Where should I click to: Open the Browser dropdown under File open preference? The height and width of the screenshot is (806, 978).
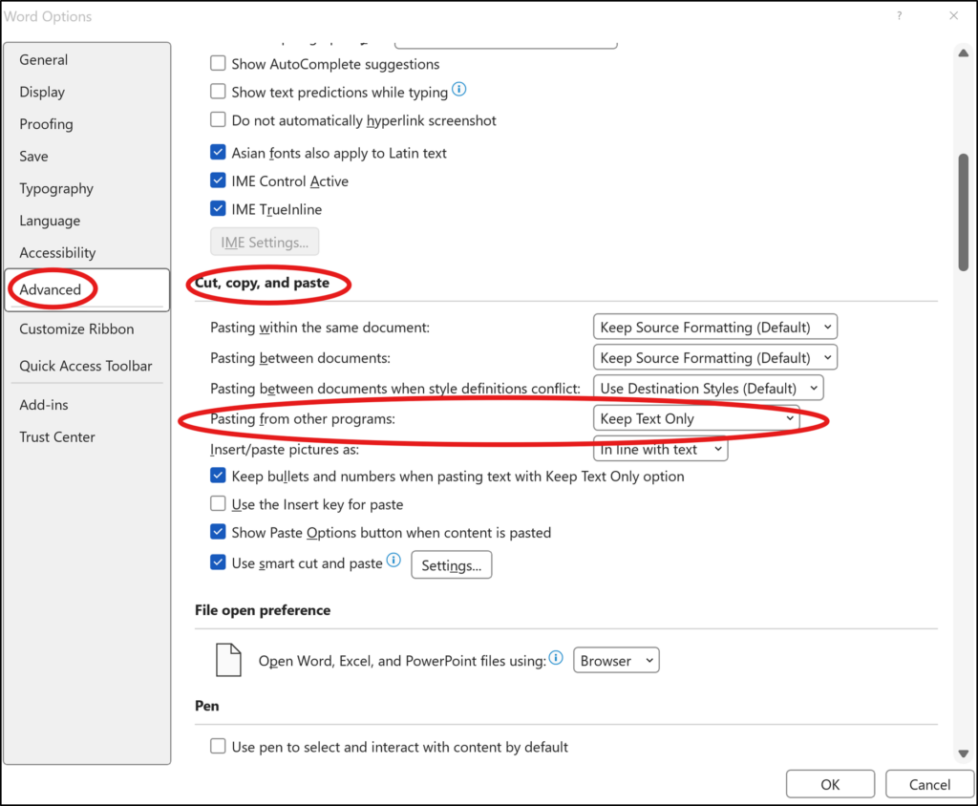(616, 659)
